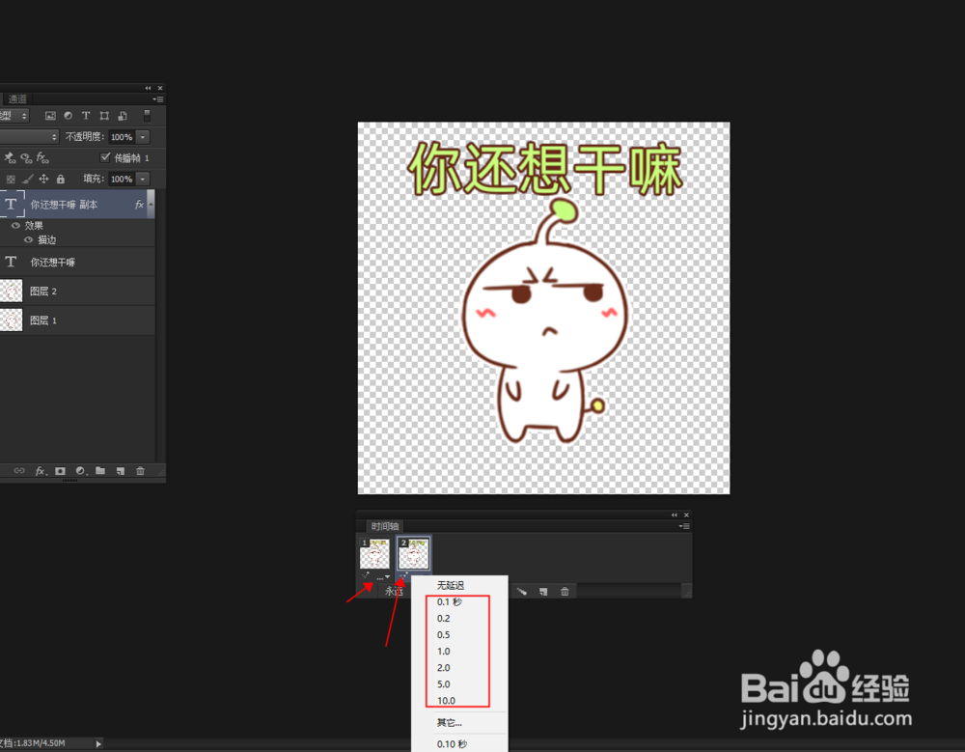
Task: Open the layer filter type dropdown
Action: tap(14, 116)
